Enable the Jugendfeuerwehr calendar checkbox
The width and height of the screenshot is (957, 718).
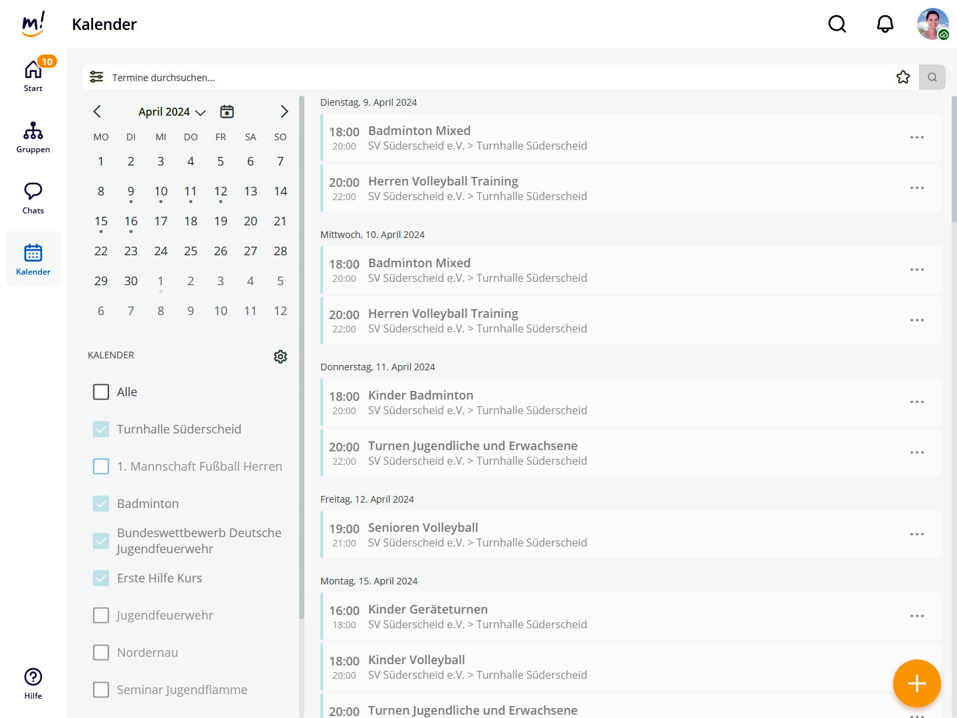click(101, 616)
